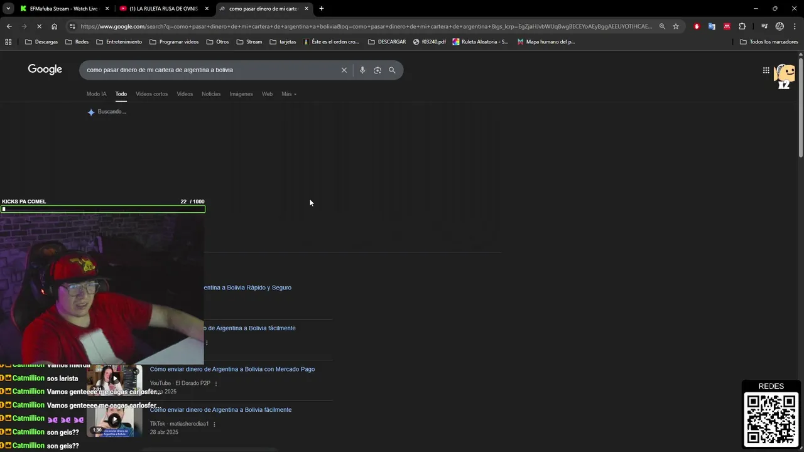Bookmark this page with the star
Viewport: 804px width, 452px height.
click(676, 26)
